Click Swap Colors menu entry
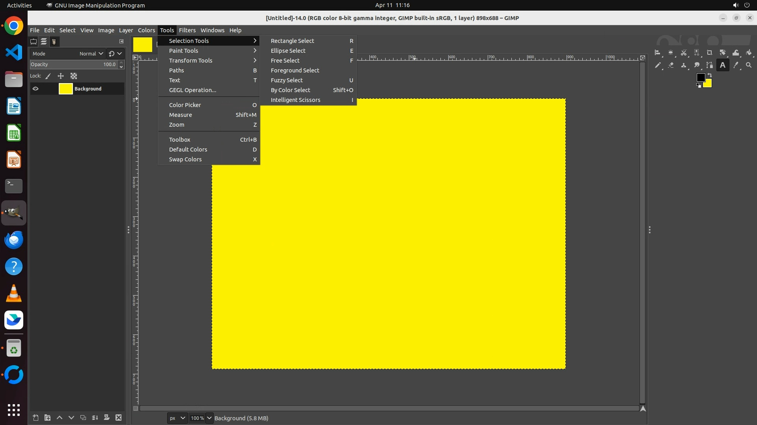This screenshot has width=757, height=425. tap(185, 159)
